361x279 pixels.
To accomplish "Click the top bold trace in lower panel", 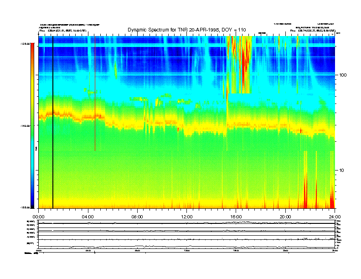I will [186, 223].
